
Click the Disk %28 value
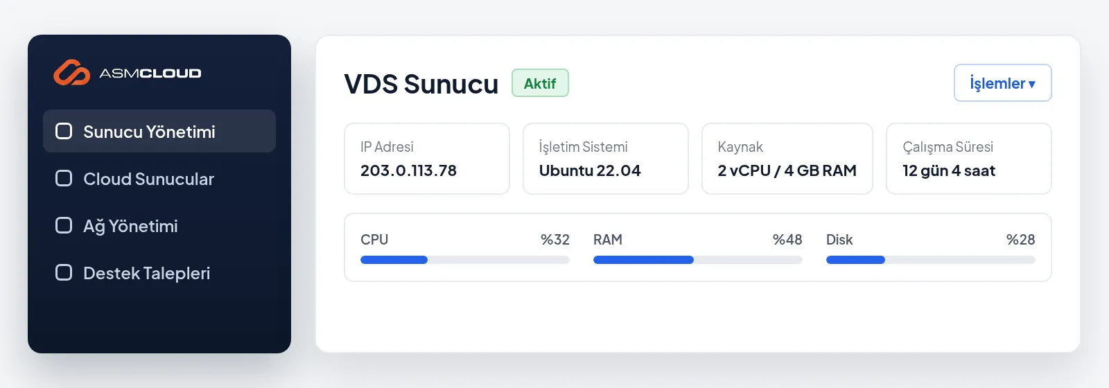pyautogui.click(x=1020, y=240)
